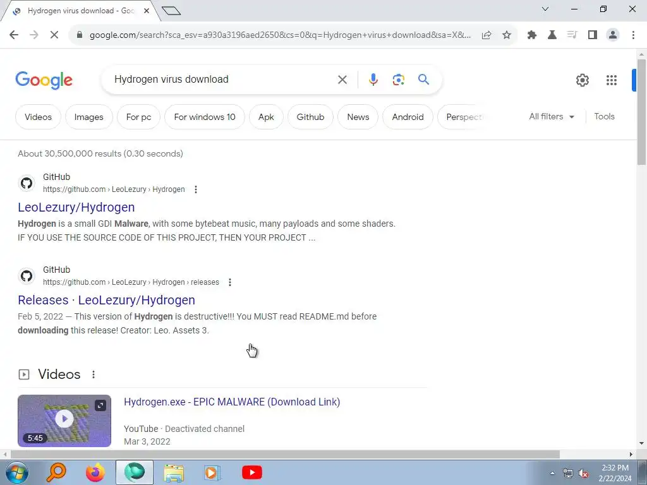Open the Tools button
Screen dimensions: 647x485
604,117
